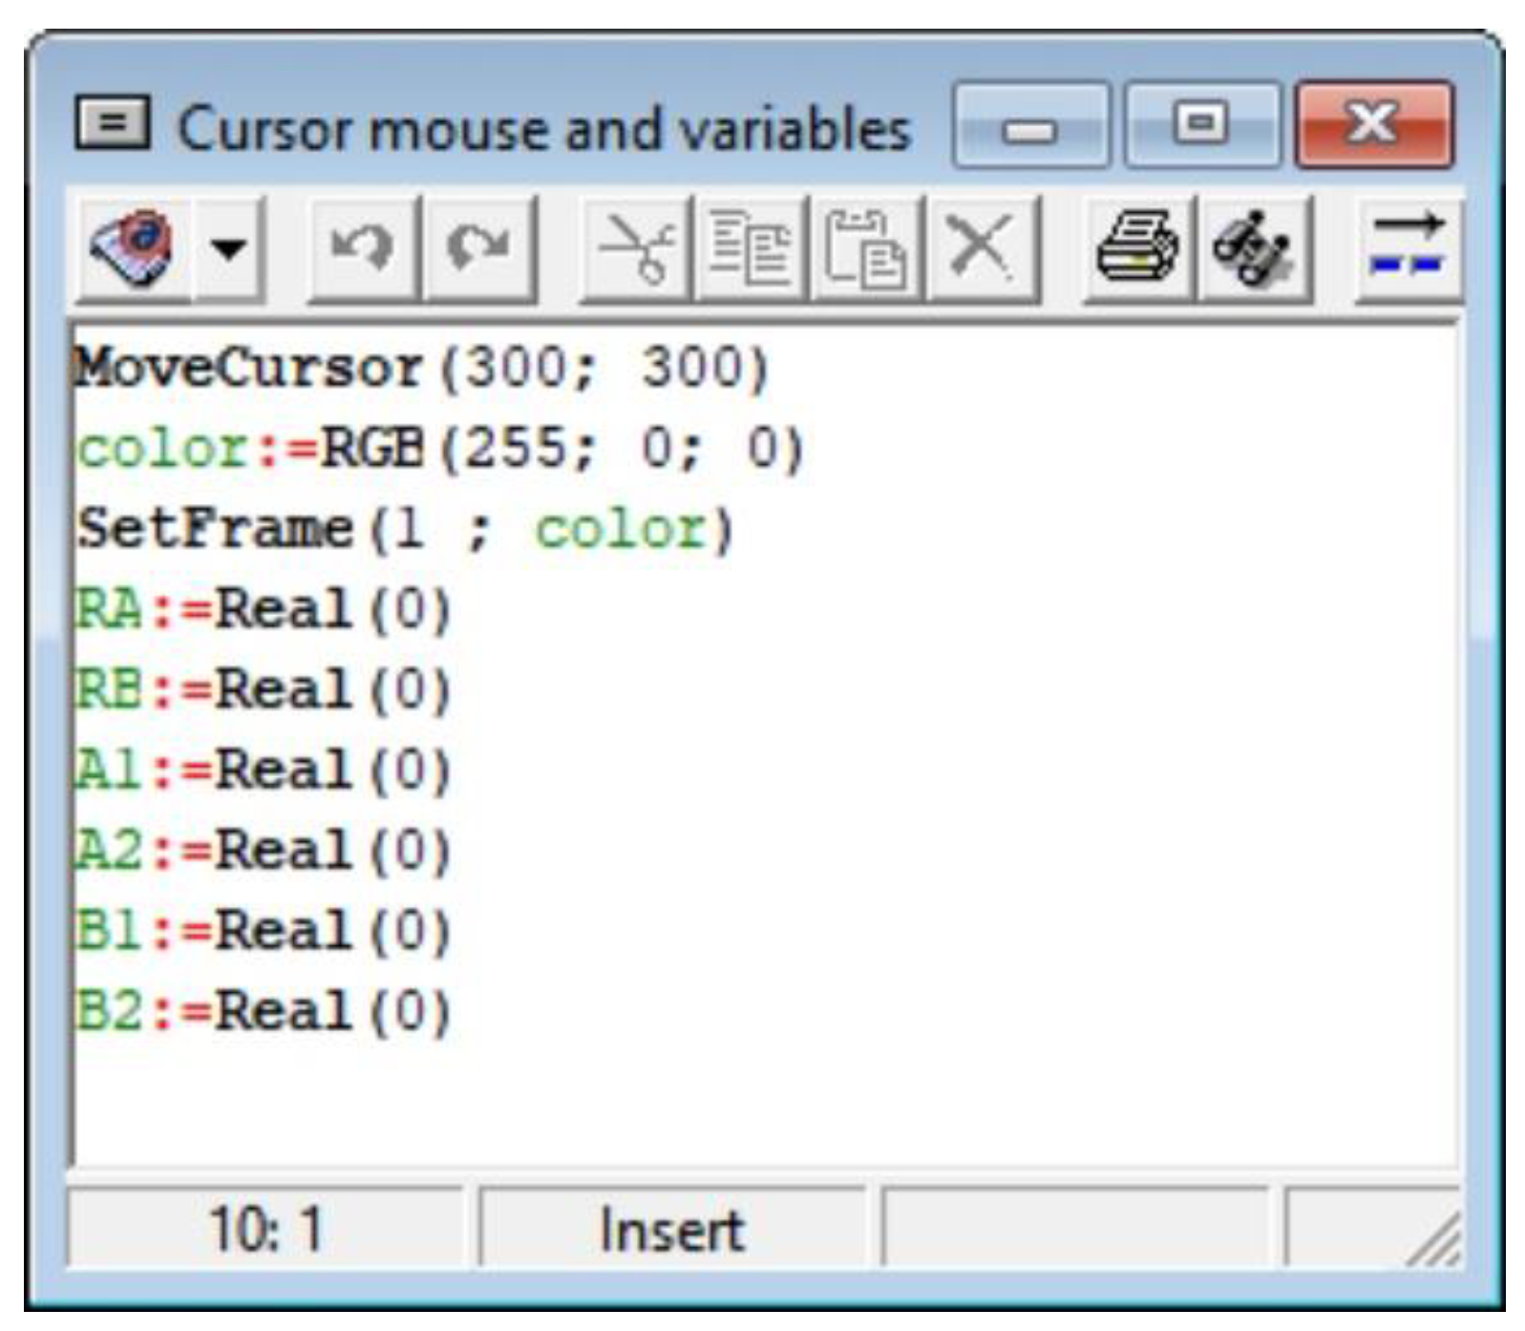Click the arrow and dashed line icon

(x=1408, y=248)
